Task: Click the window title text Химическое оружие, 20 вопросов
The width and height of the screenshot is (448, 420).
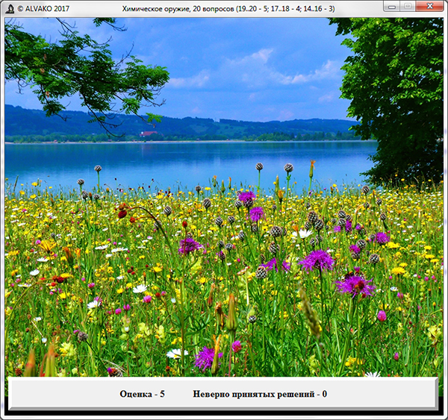Action: click(x=228, y=9)
